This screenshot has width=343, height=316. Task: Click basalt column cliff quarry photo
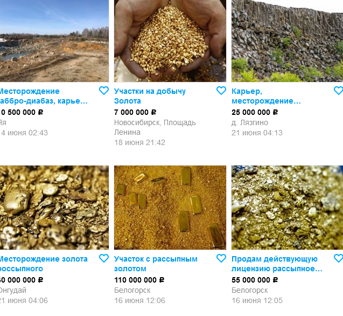pos(287,41)
